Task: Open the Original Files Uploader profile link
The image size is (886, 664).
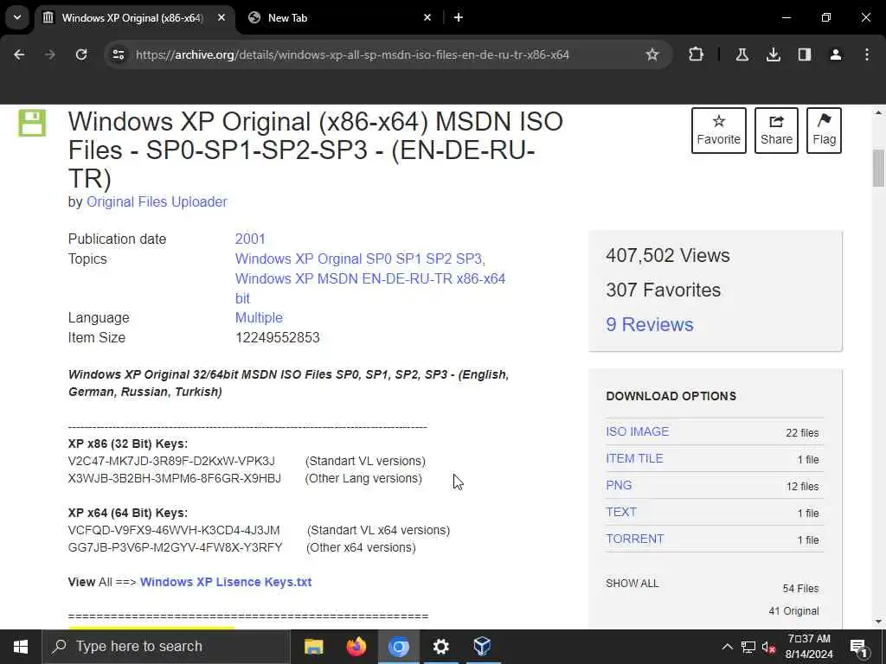Action: coord(157,202)
